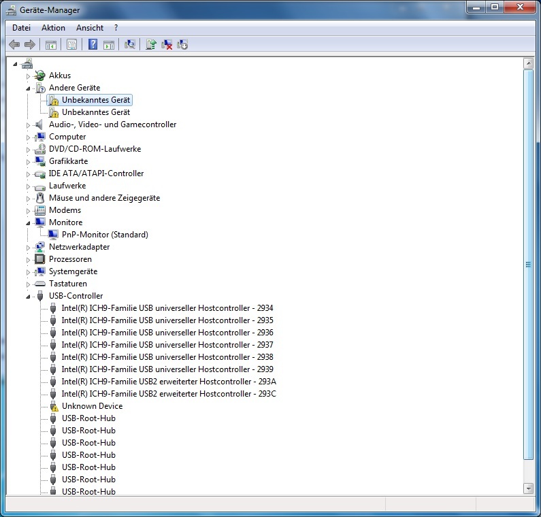Toggle the console tree pane icon

[51, 44]
